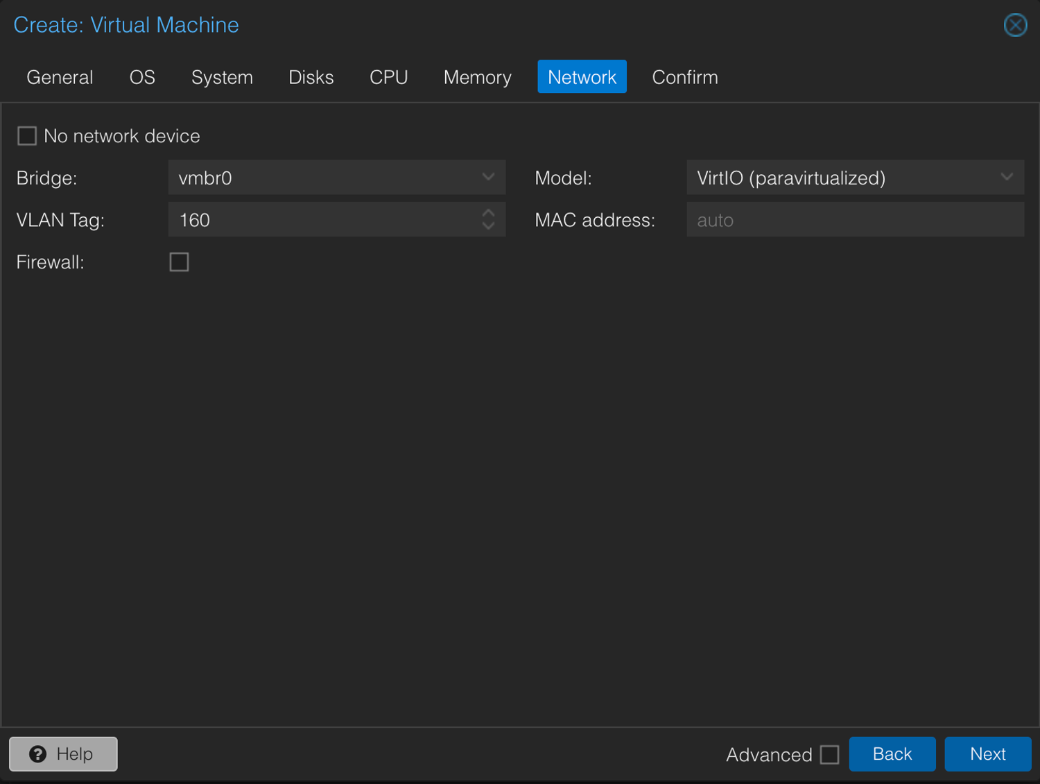1040x784 pixels.
Task: Select the Disks tab
Action: [311, 77]
